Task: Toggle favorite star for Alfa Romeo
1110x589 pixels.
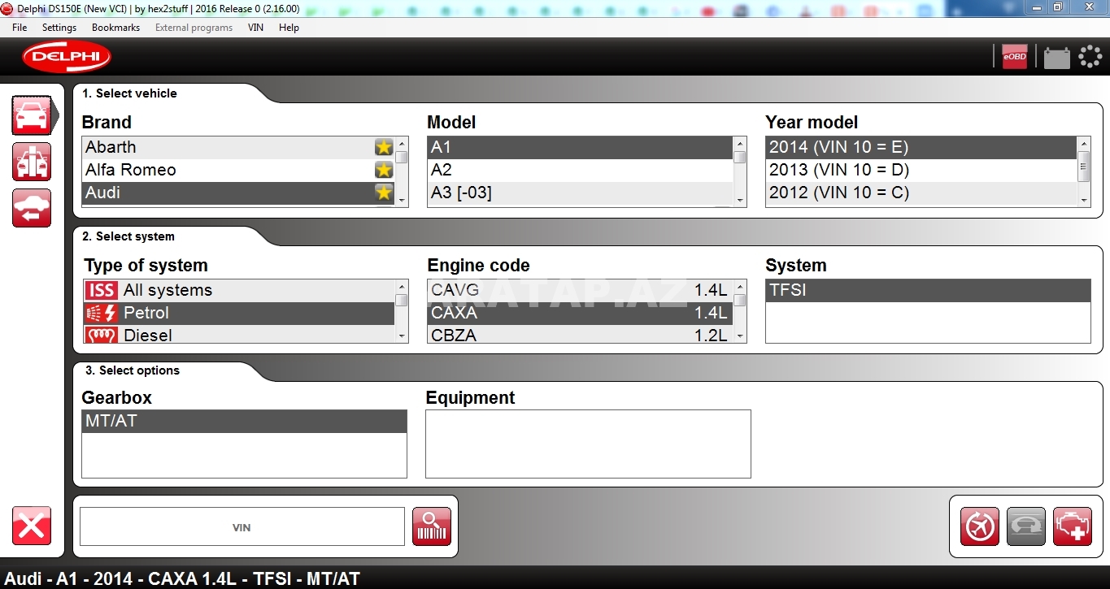Action: 384,170
